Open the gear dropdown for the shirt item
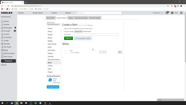 (120, 52)
